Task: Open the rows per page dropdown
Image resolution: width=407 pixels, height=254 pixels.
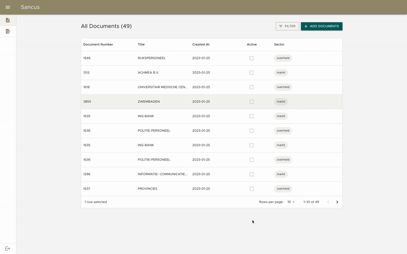Action: point(291,202)
